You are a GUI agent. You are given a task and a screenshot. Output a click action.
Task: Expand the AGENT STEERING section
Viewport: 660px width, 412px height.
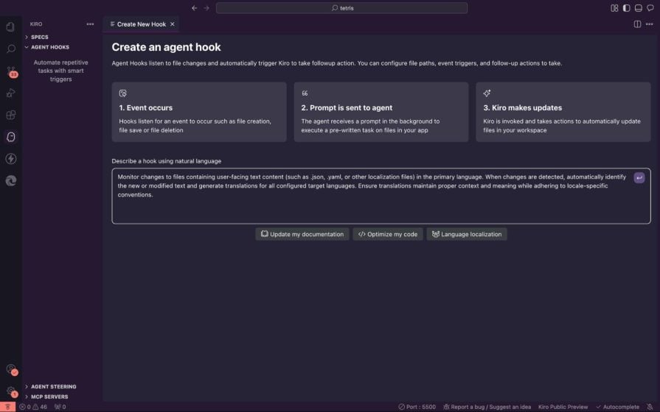(53, 386)
